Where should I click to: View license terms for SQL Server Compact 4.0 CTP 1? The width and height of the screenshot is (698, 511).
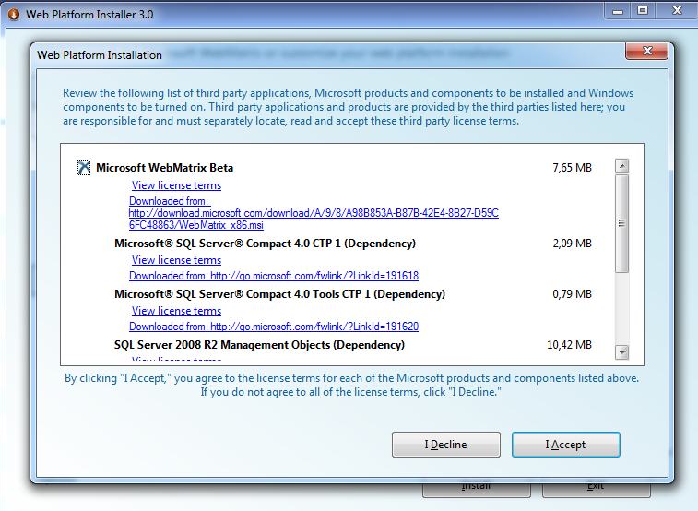(176, 260)
